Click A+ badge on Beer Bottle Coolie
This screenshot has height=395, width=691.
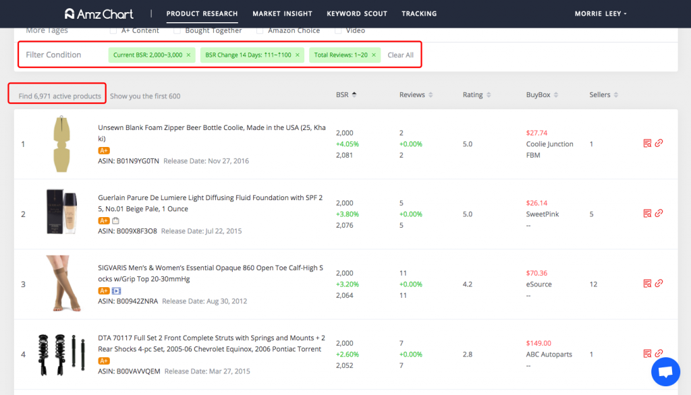[x=103, y=150]
